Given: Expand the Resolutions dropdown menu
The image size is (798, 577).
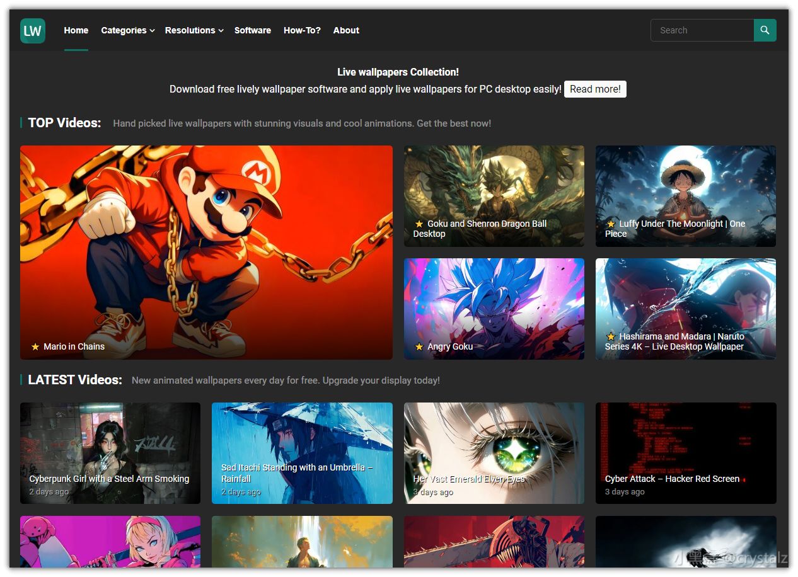Looking at the screenshot, I should [x=194, y=30].
